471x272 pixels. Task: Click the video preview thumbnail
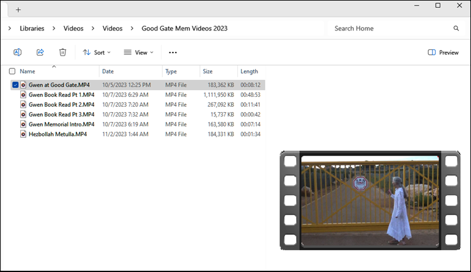(370, 201)
